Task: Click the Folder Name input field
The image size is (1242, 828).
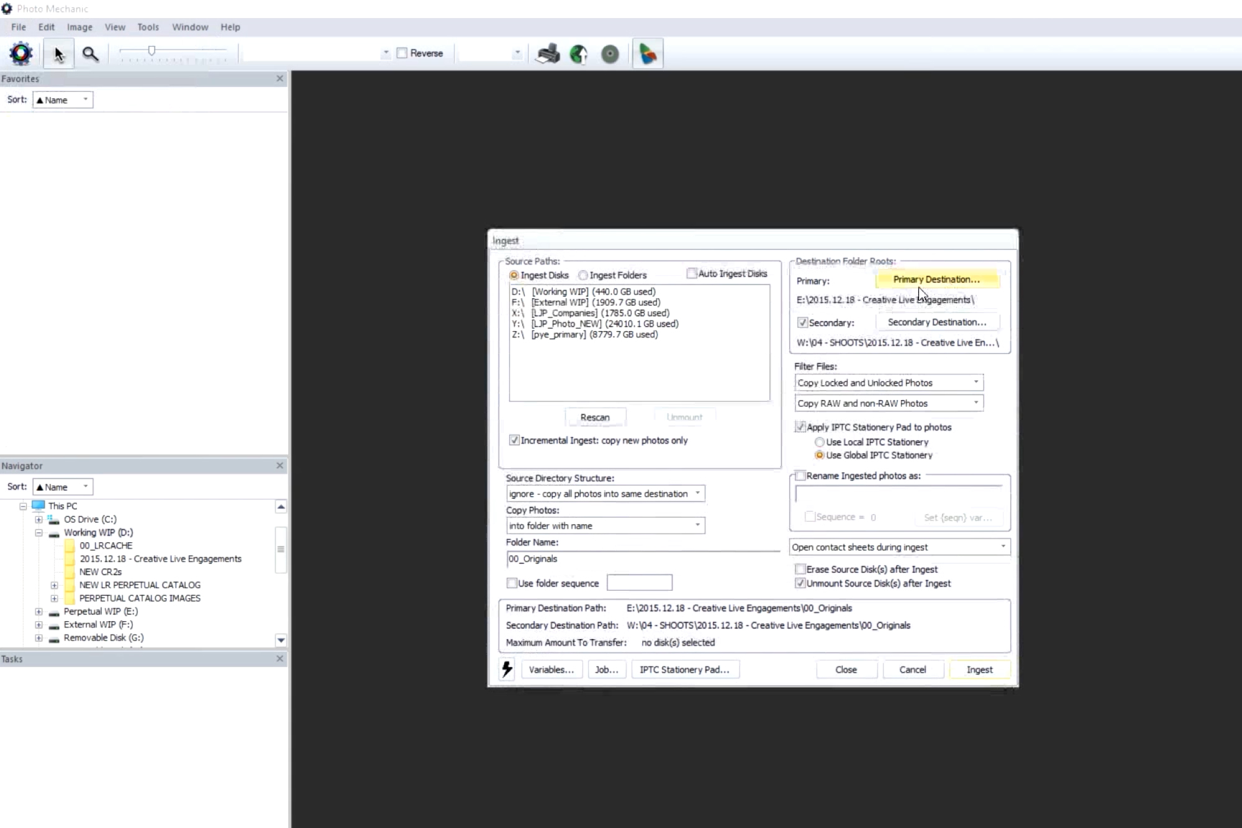Action: [x=643, y=559]
